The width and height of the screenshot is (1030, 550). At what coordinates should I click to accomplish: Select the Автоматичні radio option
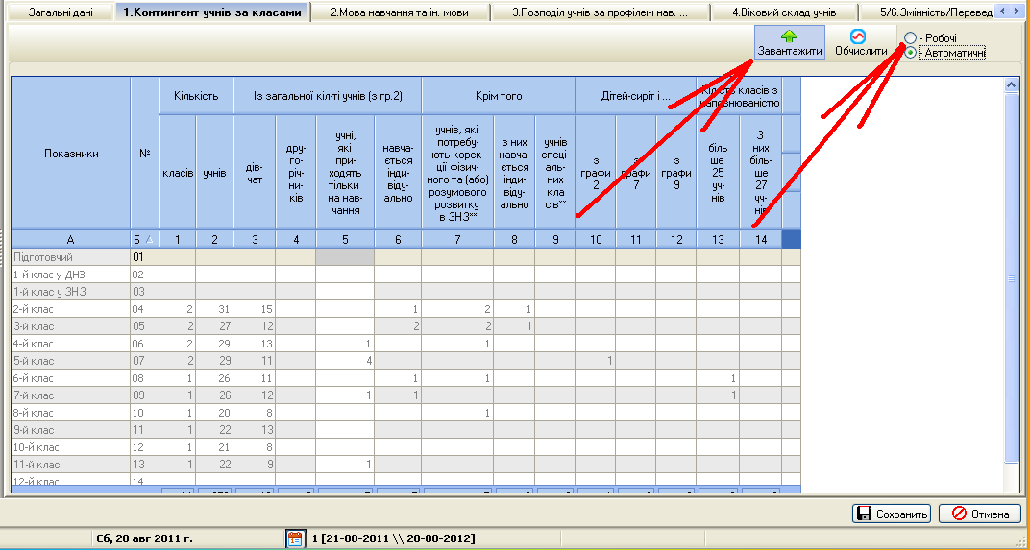(911, 53)
